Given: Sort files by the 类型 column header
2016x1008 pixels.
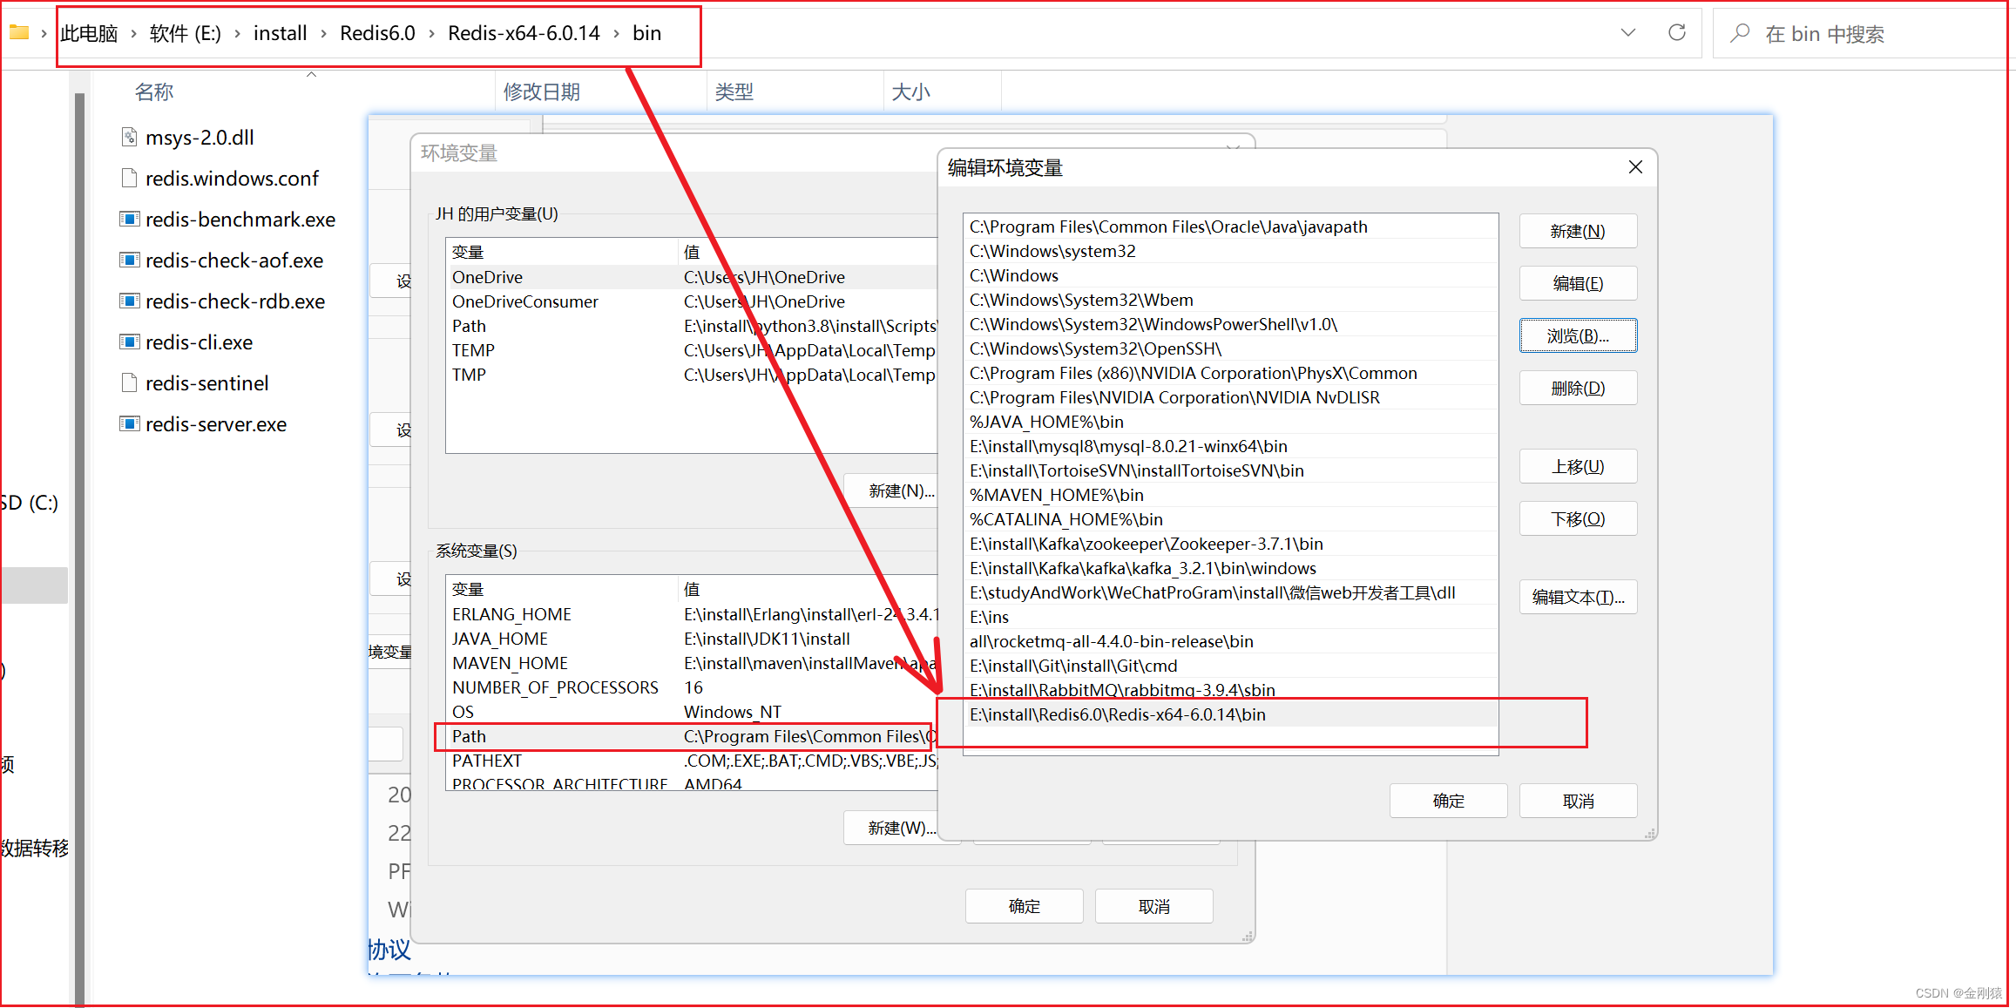Looking at the screenshot, I should click(734, 91).
